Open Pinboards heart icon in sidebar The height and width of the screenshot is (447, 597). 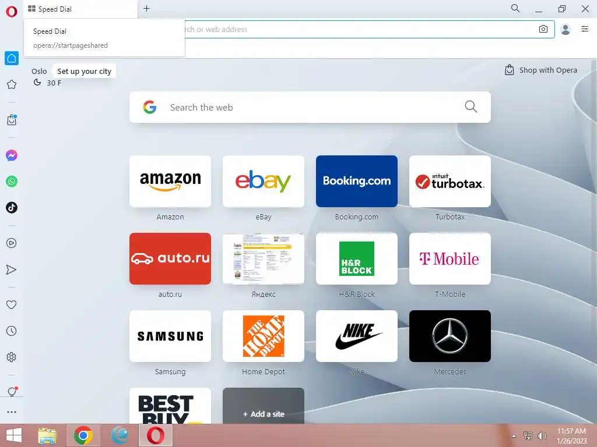coord(12,304)
